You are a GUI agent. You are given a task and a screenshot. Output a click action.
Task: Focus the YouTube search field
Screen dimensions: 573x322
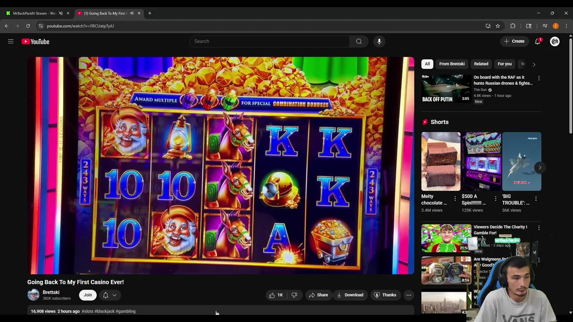(x=269, y=42)
